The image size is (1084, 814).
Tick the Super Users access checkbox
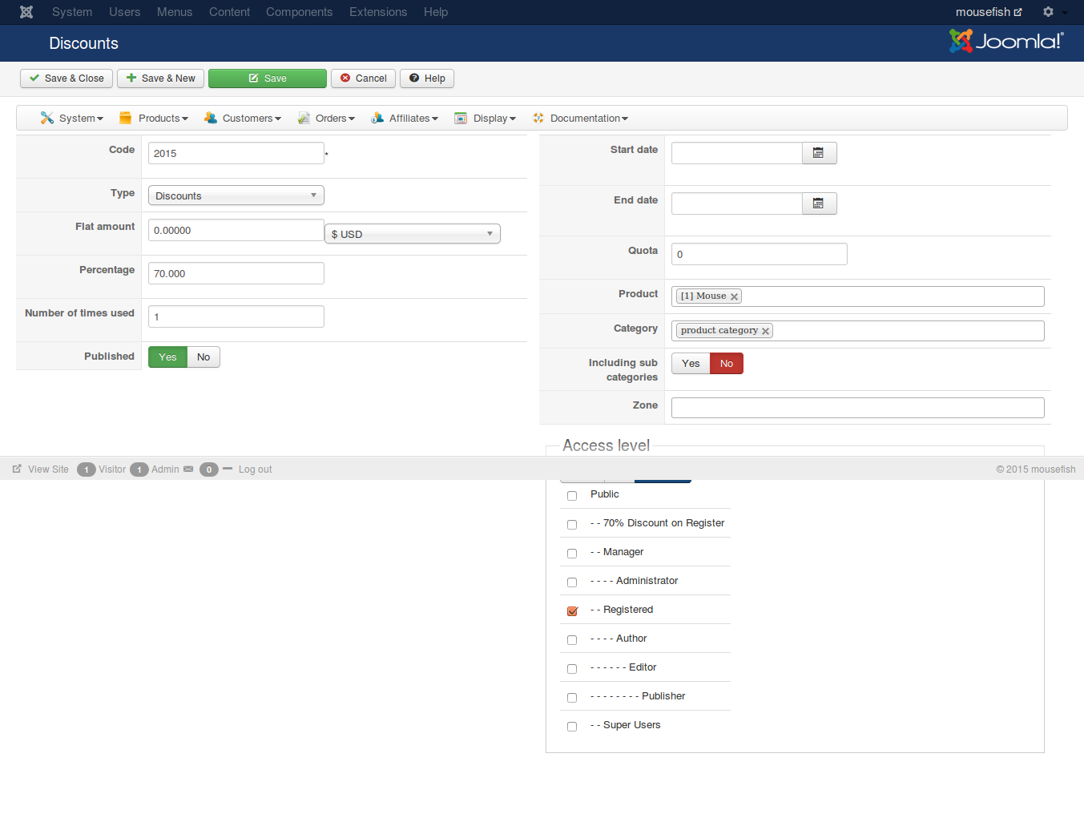point(572,727)
